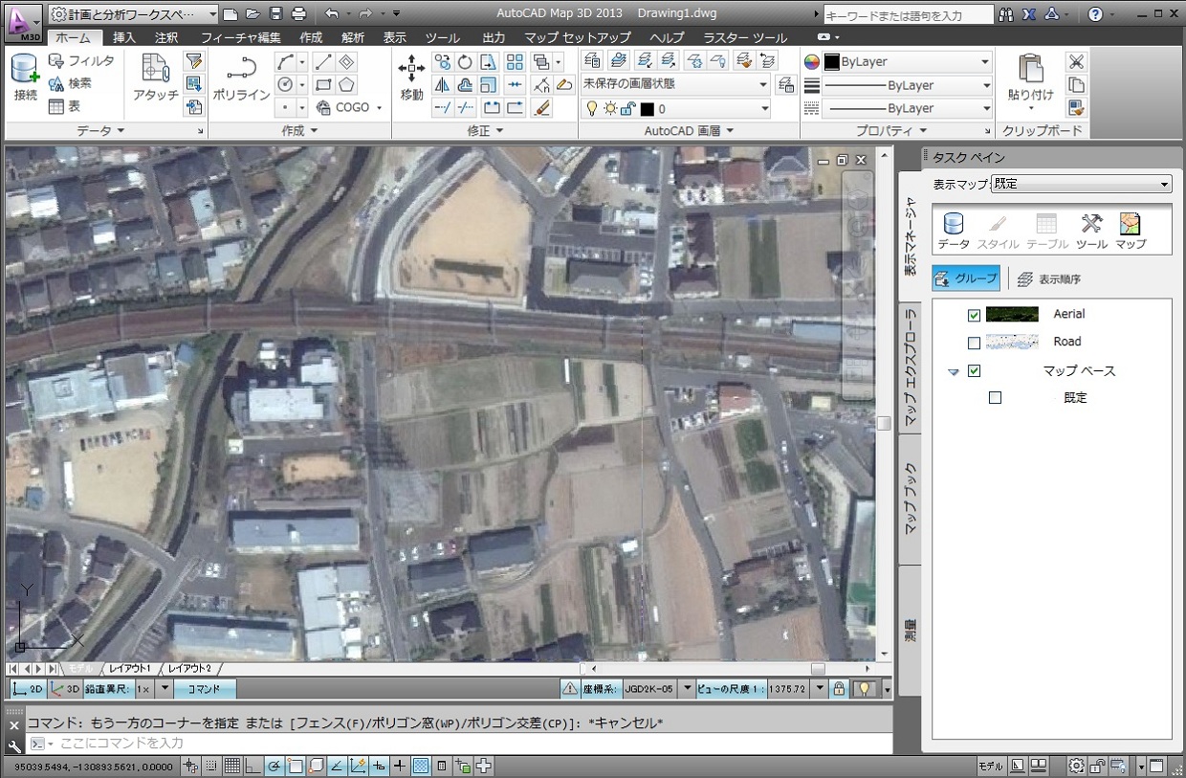Open the 挿入 ribbon tab
1186x778 pixels.
coord(124,38)
